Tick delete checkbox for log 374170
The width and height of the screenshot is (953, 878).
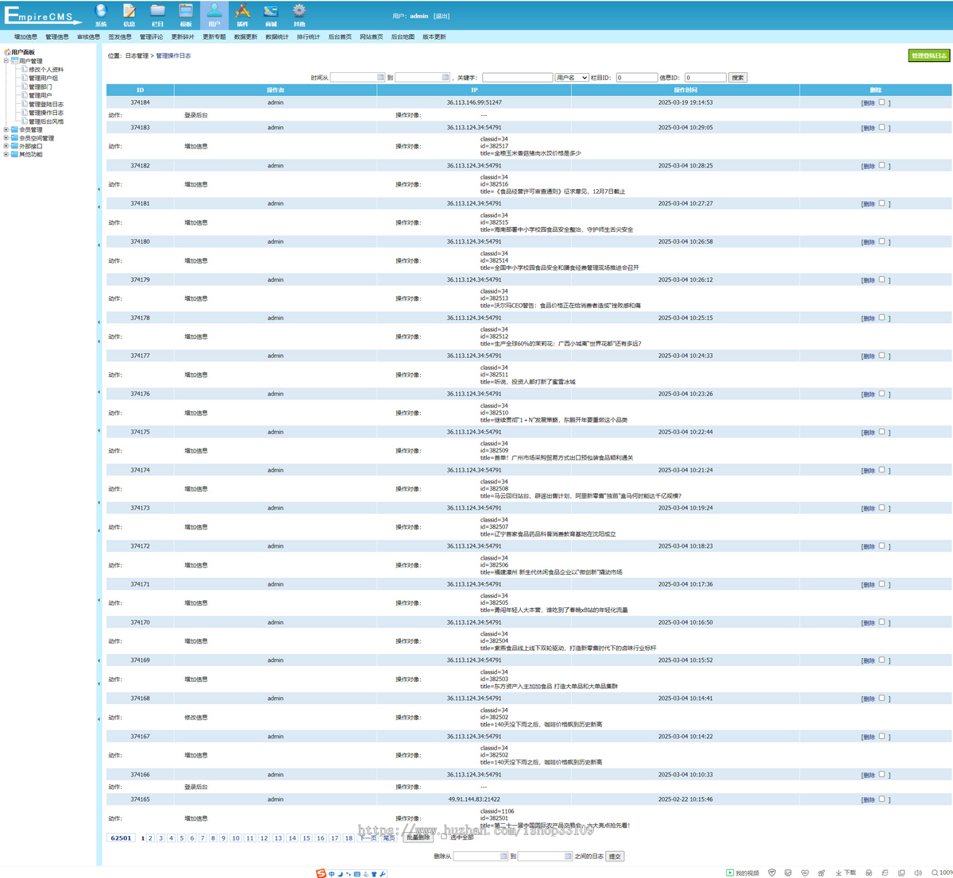pyautogui.click(x=882, y=622)
